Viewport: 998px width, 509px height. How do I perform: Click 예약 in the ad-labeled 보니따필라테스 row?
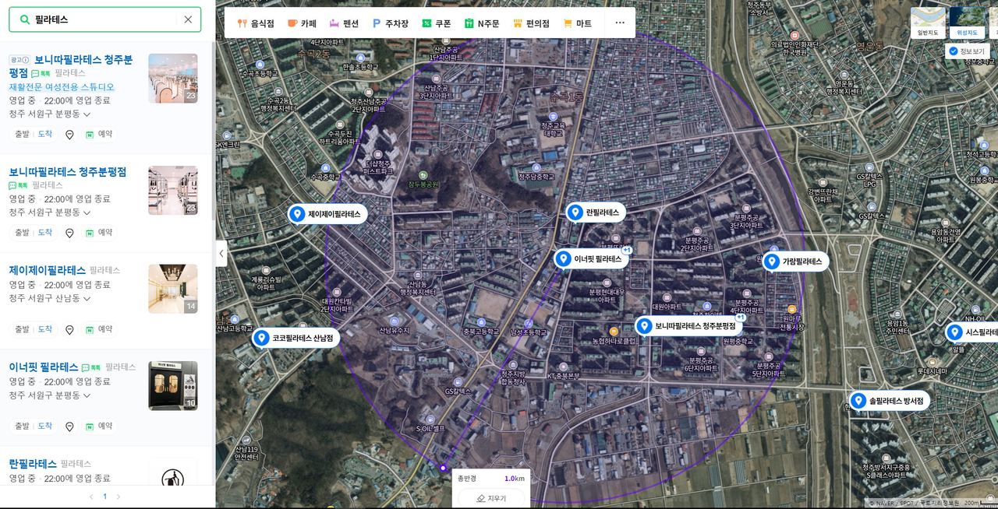pyautogui.click(x=99, y=135)
